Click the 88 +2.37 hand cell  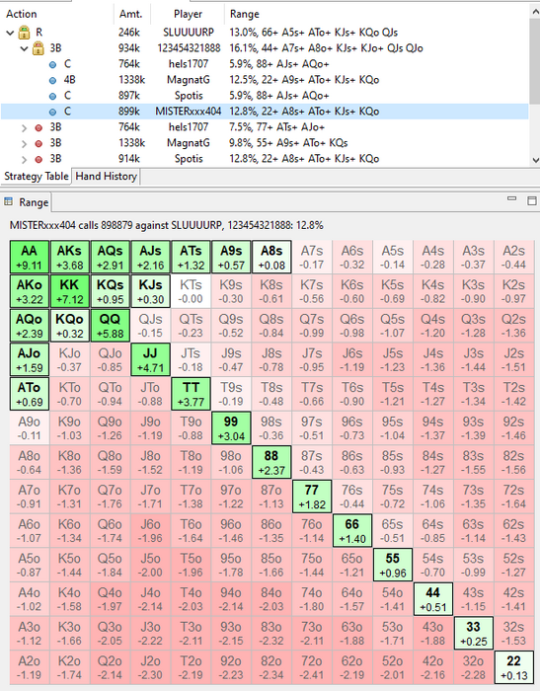[271, 462]
